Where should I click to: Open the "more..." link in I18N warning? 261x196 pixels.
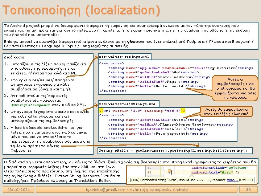click(x=232, y=180)
